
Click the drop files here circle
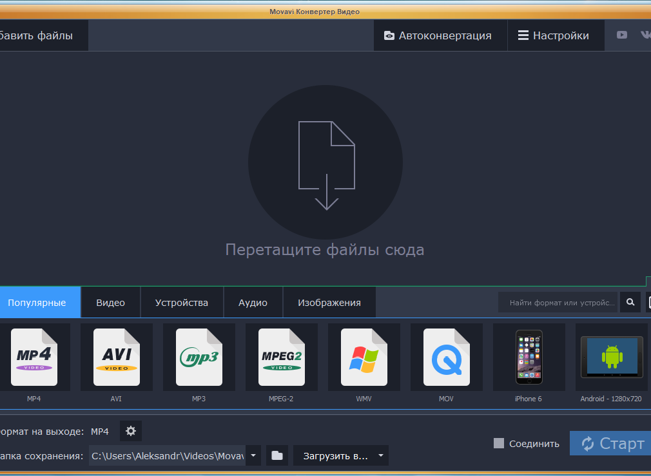pyautogui.click(x=325, y=162)
